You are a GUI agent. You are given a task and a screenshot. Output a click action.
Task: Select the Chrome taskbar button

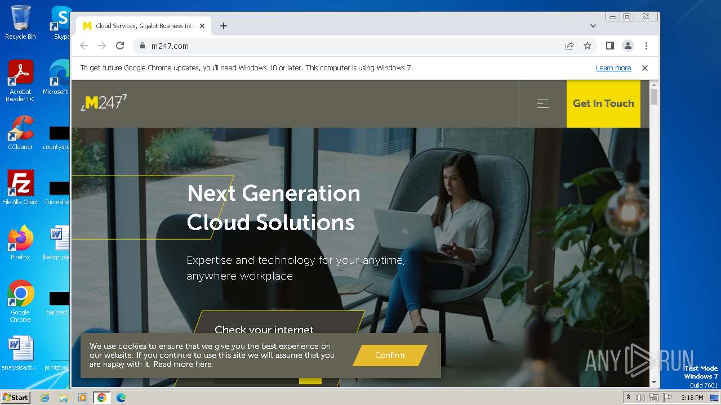pyautogui.click(x=102, y=398)
